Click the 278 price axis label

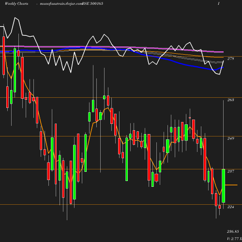pos(230,59)
